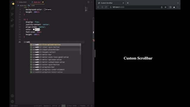
Task: Choose ::-webkit-progress-bar suggestion
Action: [x=56, y=67]
